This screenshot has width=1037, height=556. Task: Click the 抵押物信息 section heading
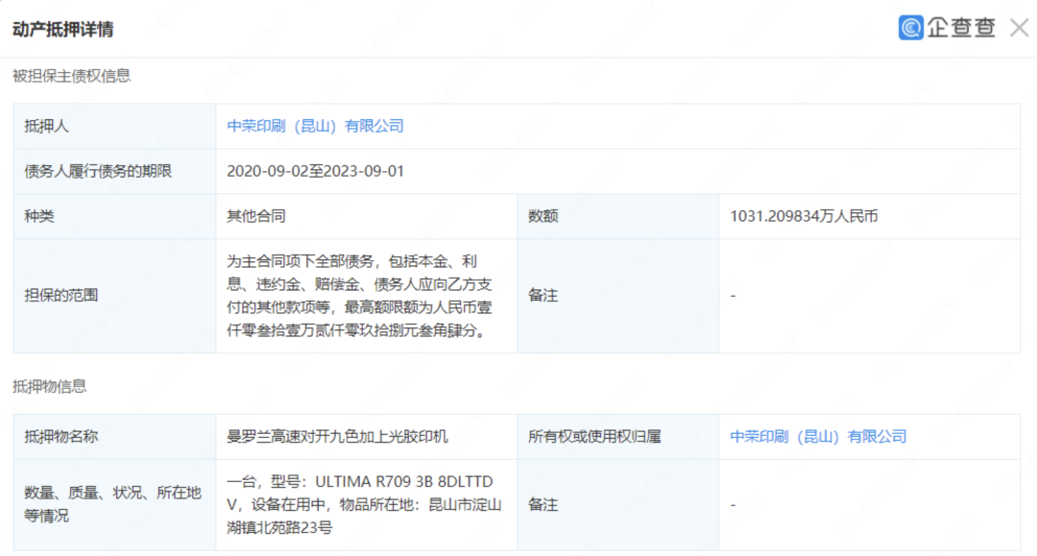(50, 386)
